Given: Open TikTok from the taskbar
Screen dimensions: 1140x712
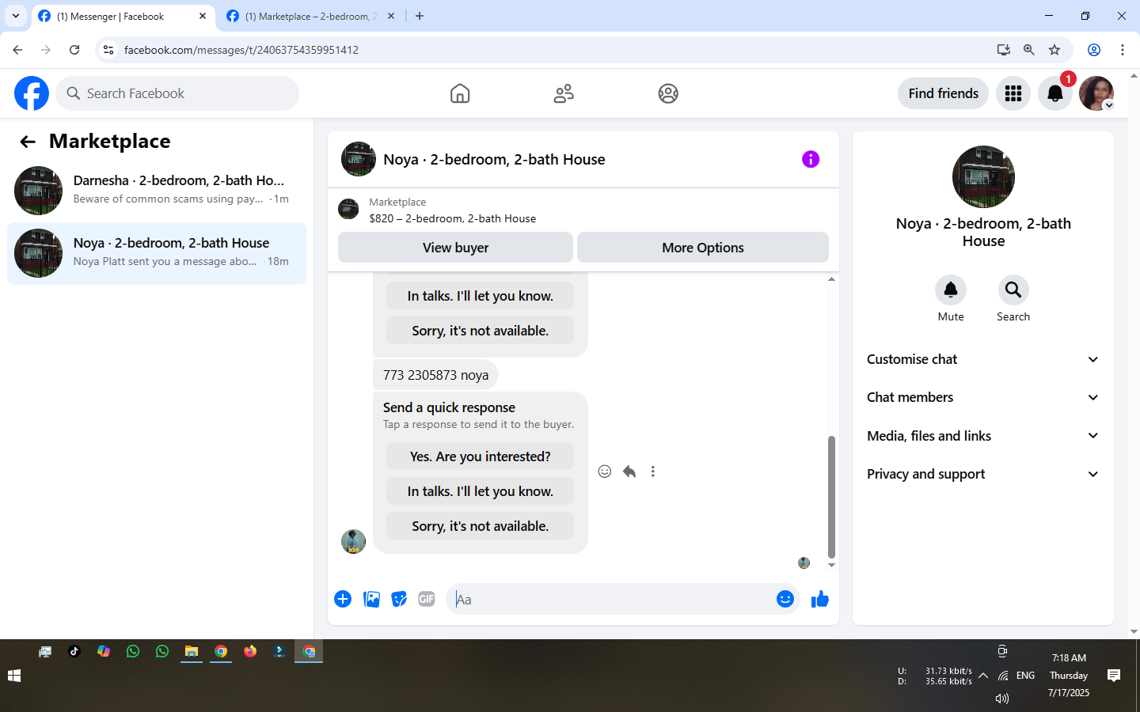Looking at the screenshot, I should 74,651.
